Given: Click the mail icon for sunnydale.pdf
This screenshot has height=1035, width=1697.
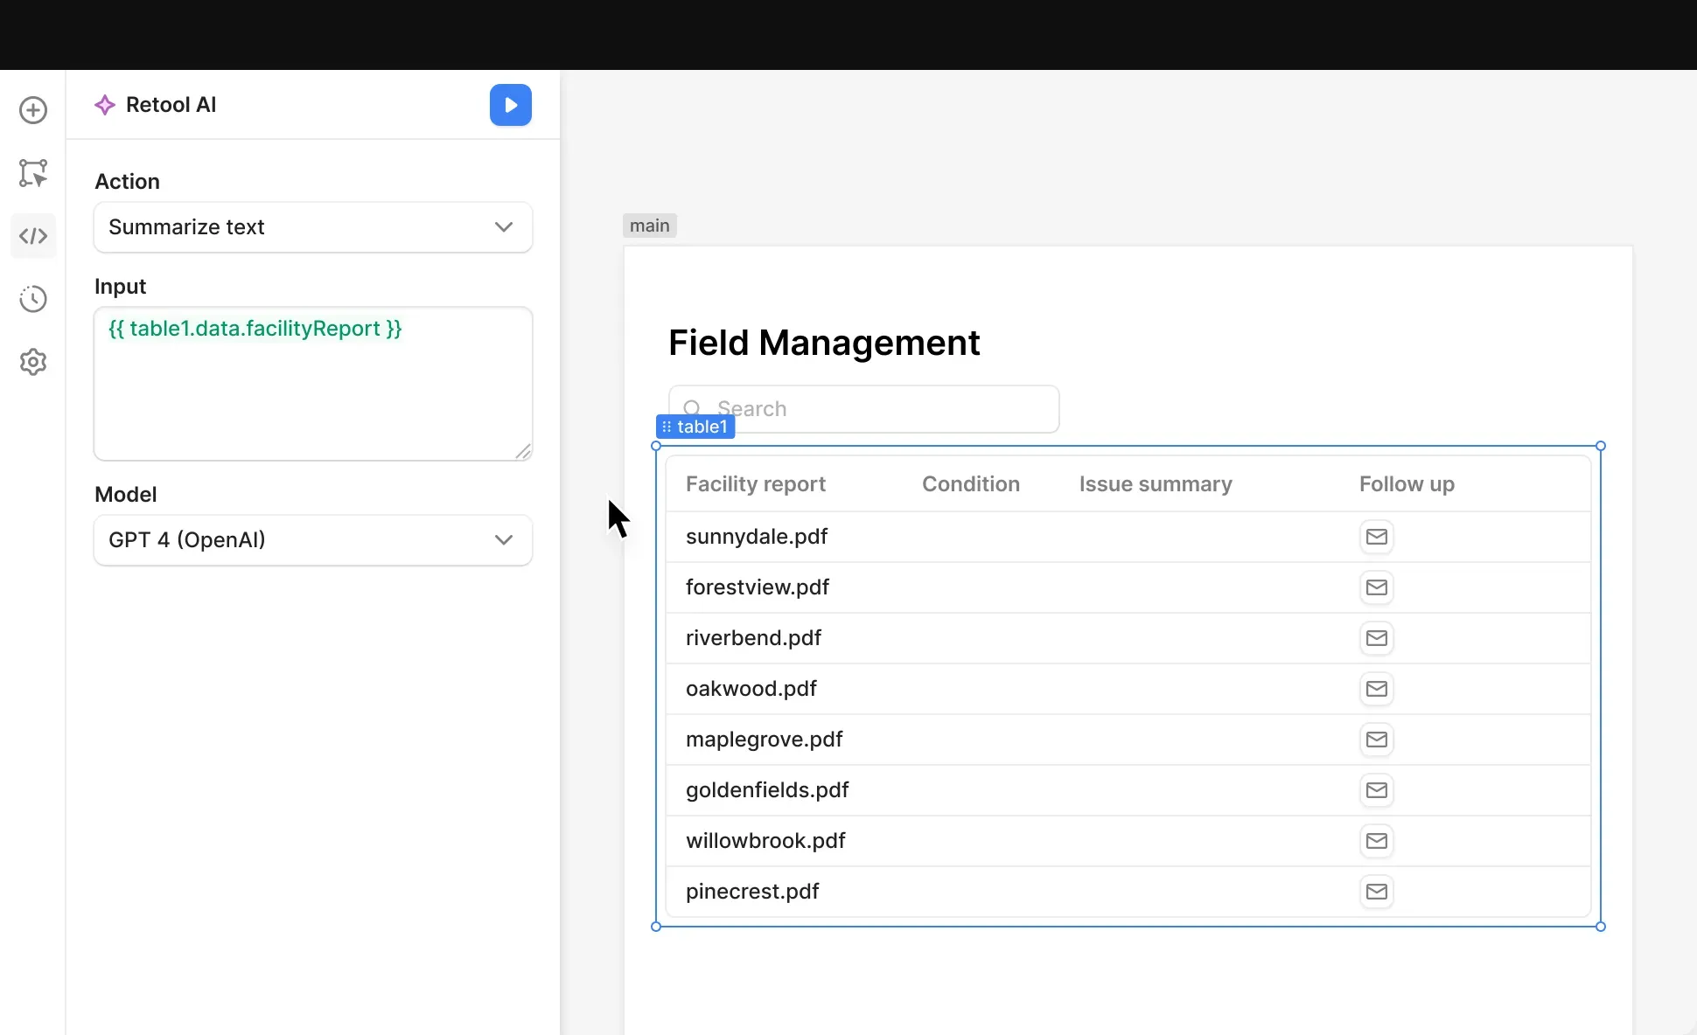Looking at the screenshot, I should pyautogui.click(x=1377, y=537).
